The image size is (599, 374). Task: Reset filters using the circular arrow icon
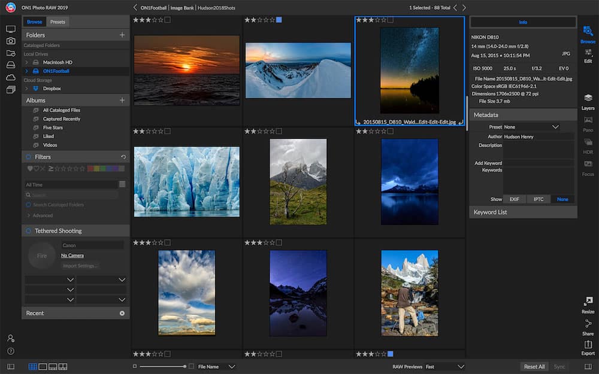(123, 157)
